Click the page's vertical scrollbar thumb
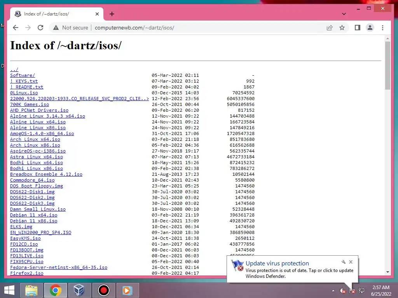398x298 pixels. [x=388, y=65]
